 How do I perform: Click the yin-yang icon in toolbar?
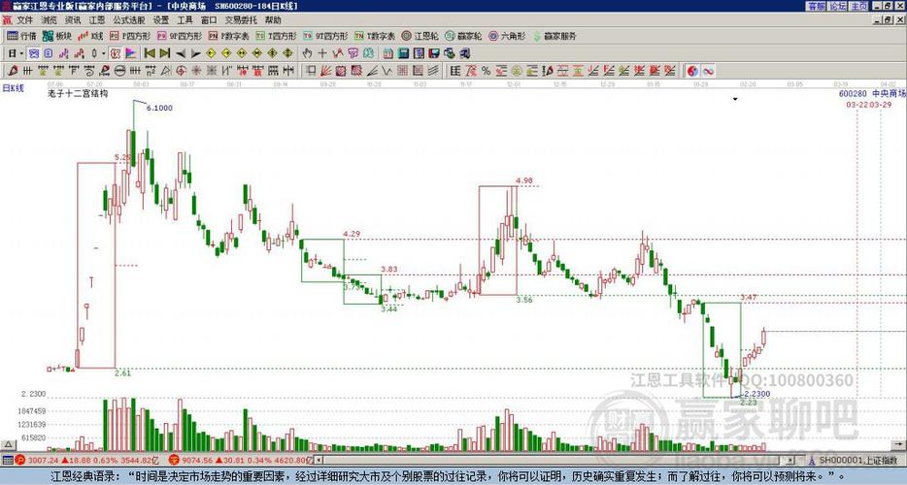(x=692, y=71)
